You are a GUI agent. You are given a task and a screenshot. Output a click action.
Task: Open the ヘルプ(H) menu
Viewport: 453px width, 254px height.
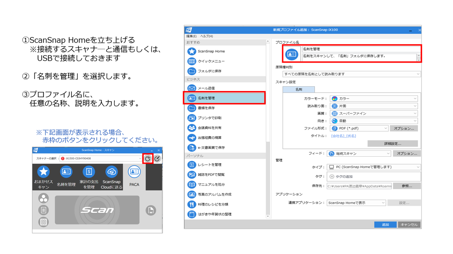[x=206, y=36]
